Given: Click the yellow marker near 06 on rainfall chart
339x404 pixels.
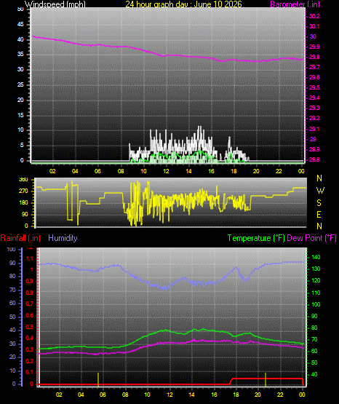Looking at the screenshot, I should point(98,379).
